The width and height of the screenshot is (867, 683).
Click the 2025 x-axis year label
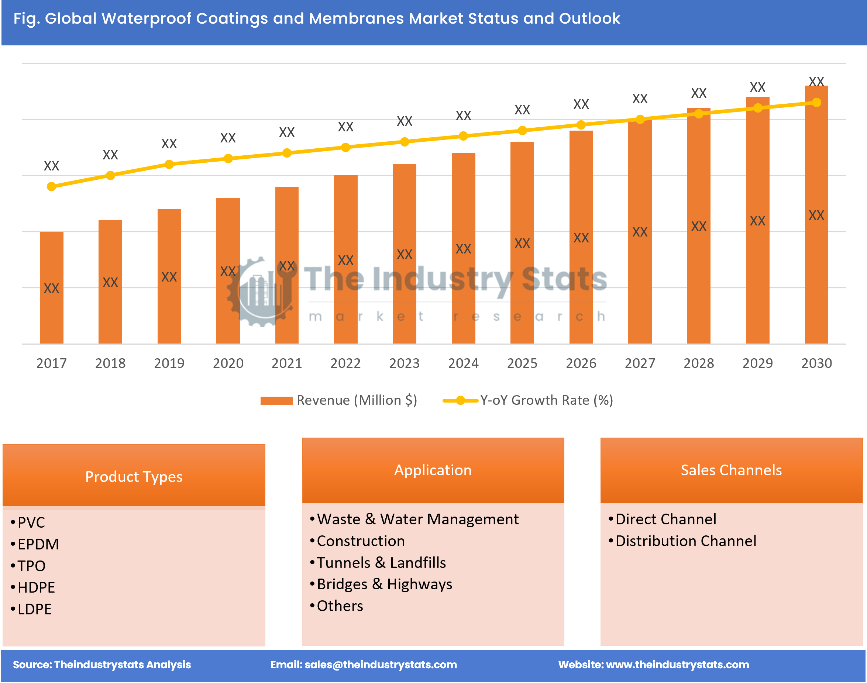[522, 363]
